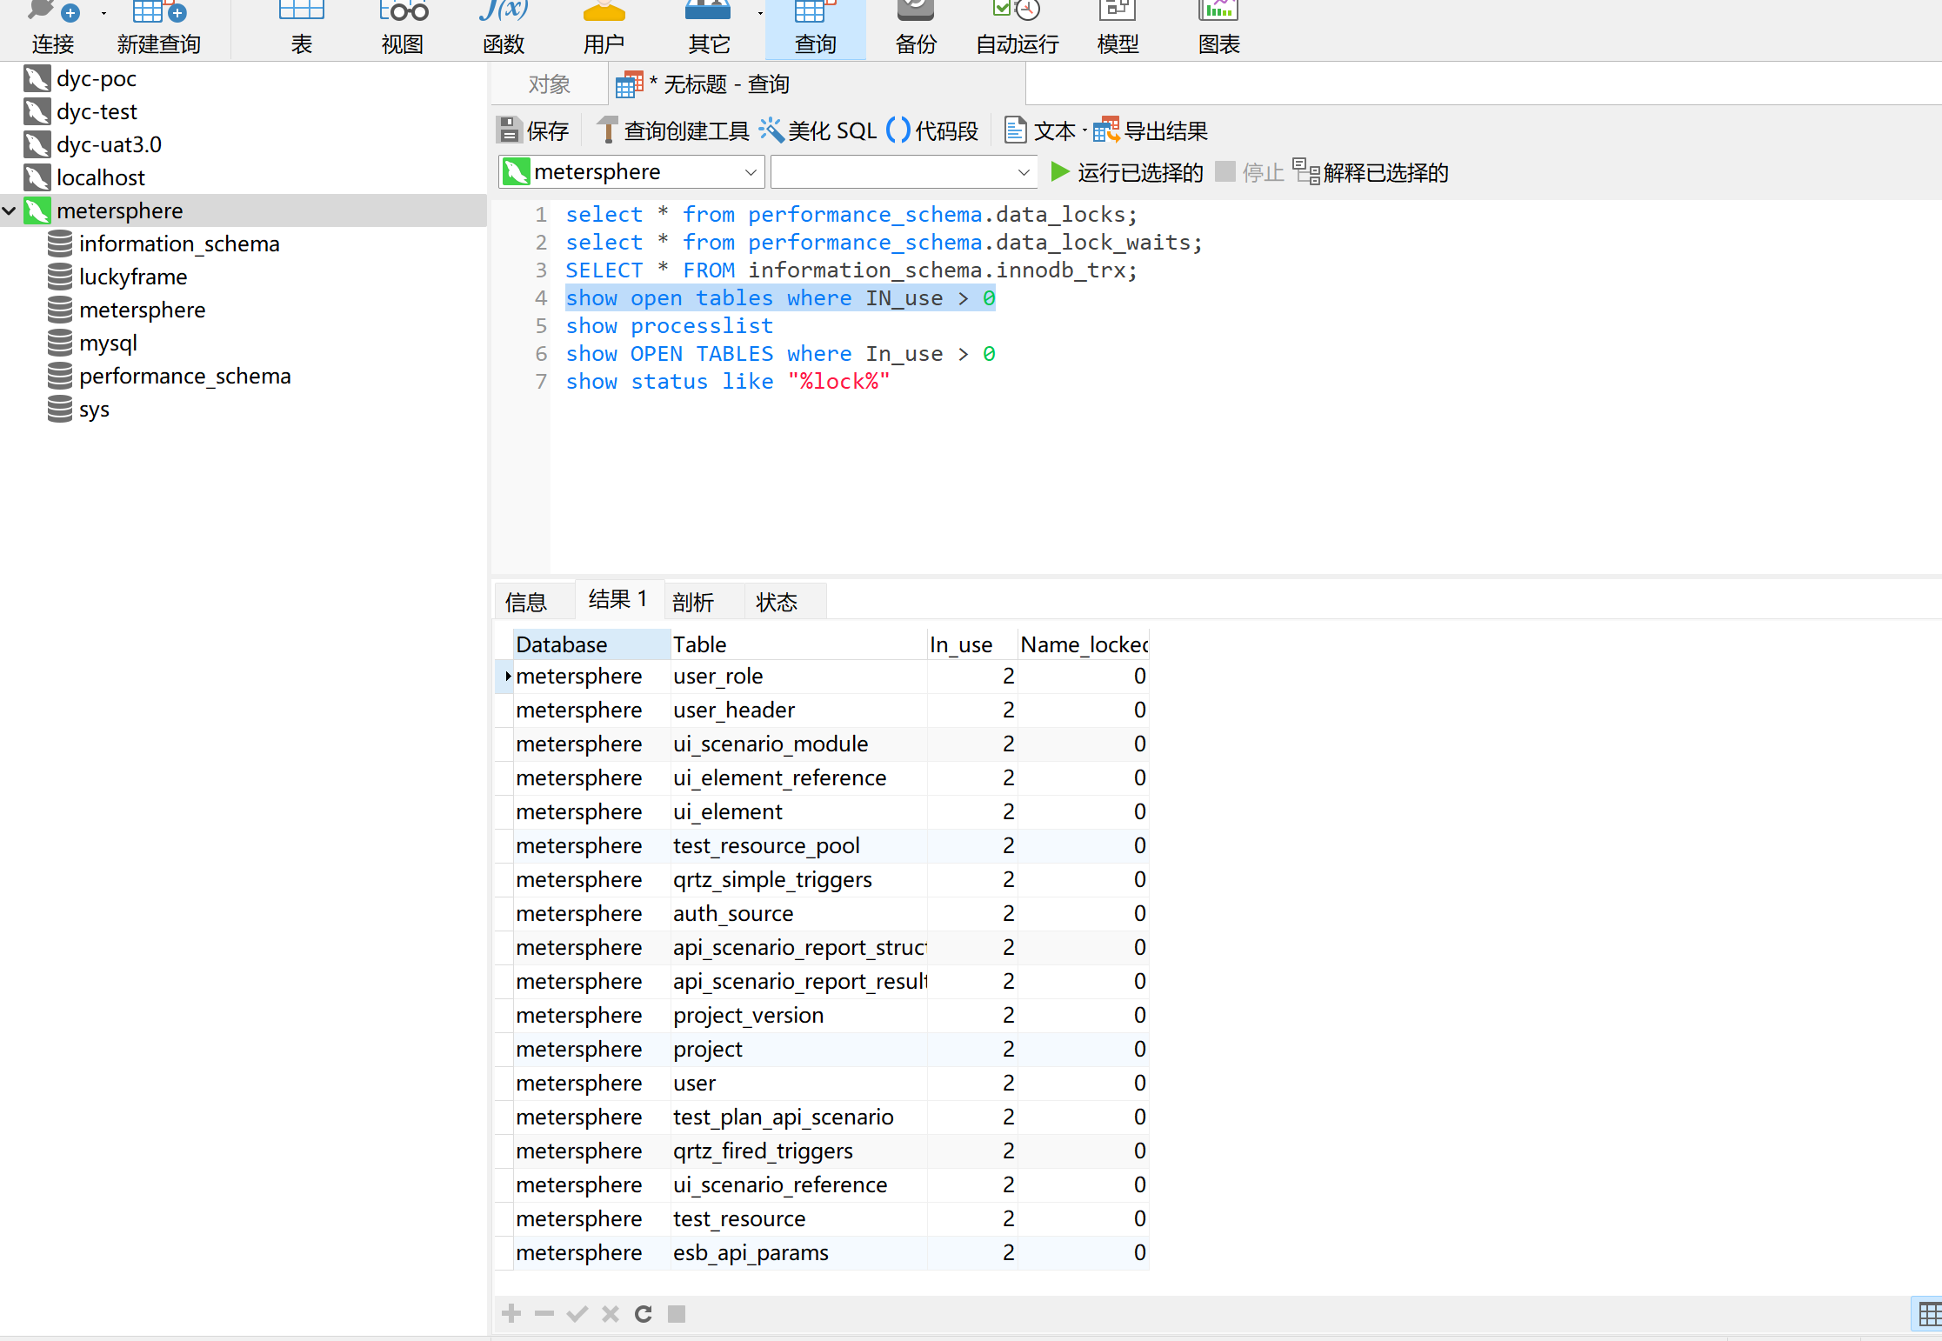Refresh the result grid
Viewport: 1942px width, 1341px height.
pyautogui.click(x=644, y=1313)
